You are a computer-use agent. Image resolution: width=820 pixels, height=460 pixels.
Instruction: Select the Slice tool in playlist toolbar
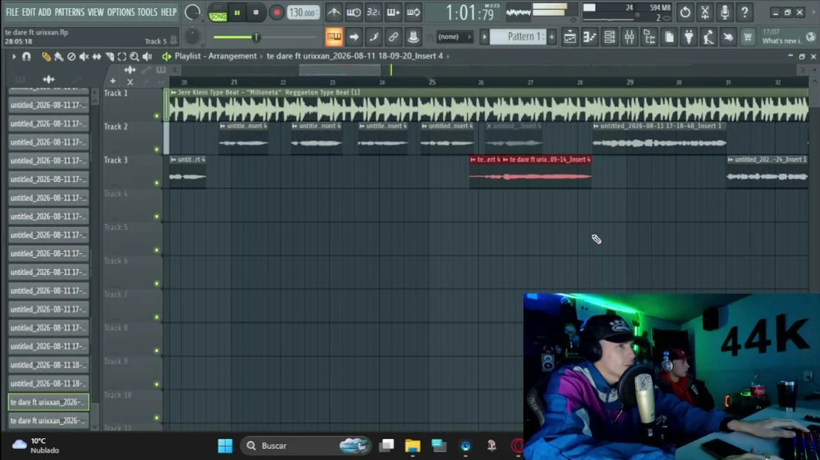pos(109,57)
